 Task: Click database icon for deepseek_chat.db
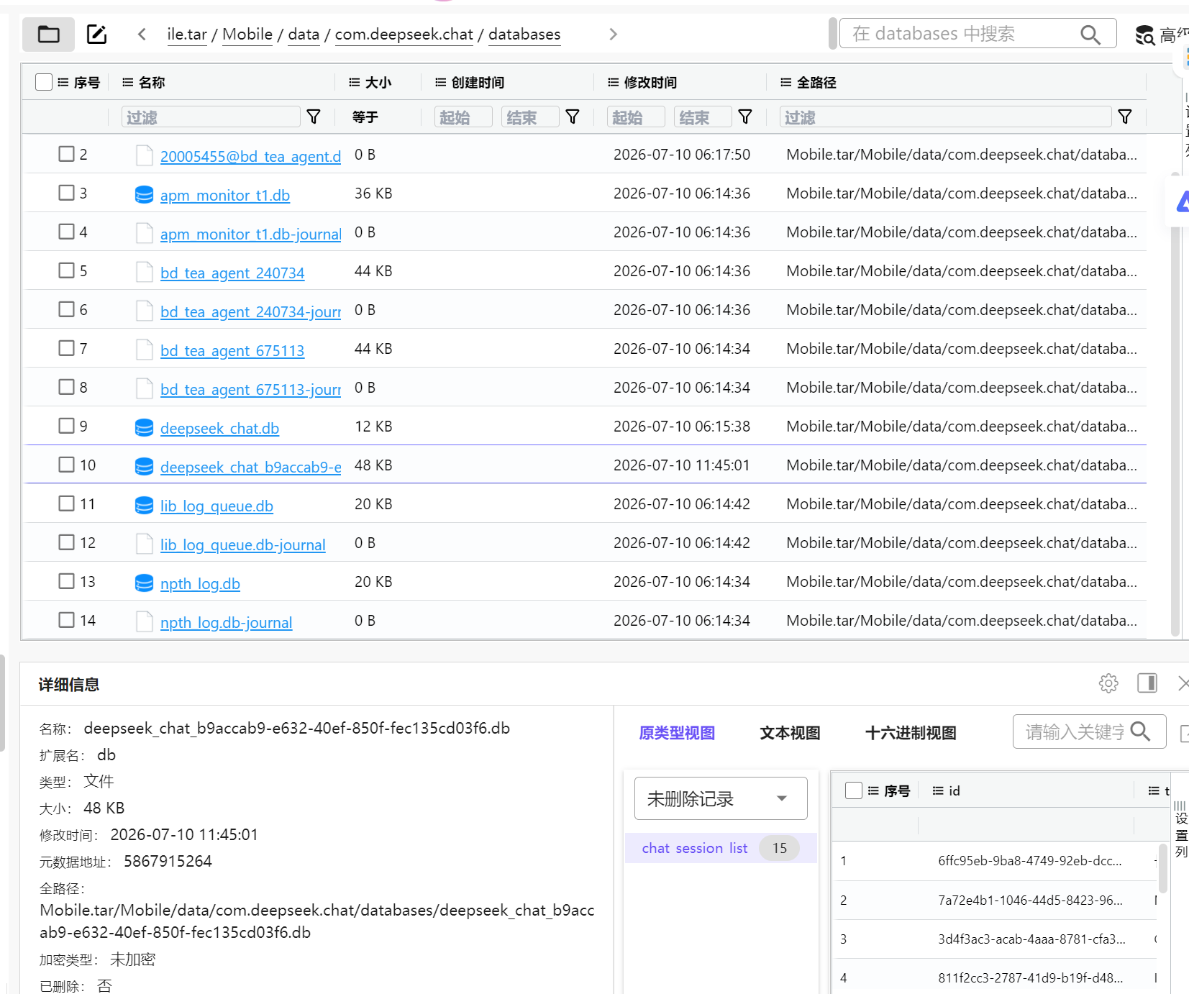coord(144,427)
